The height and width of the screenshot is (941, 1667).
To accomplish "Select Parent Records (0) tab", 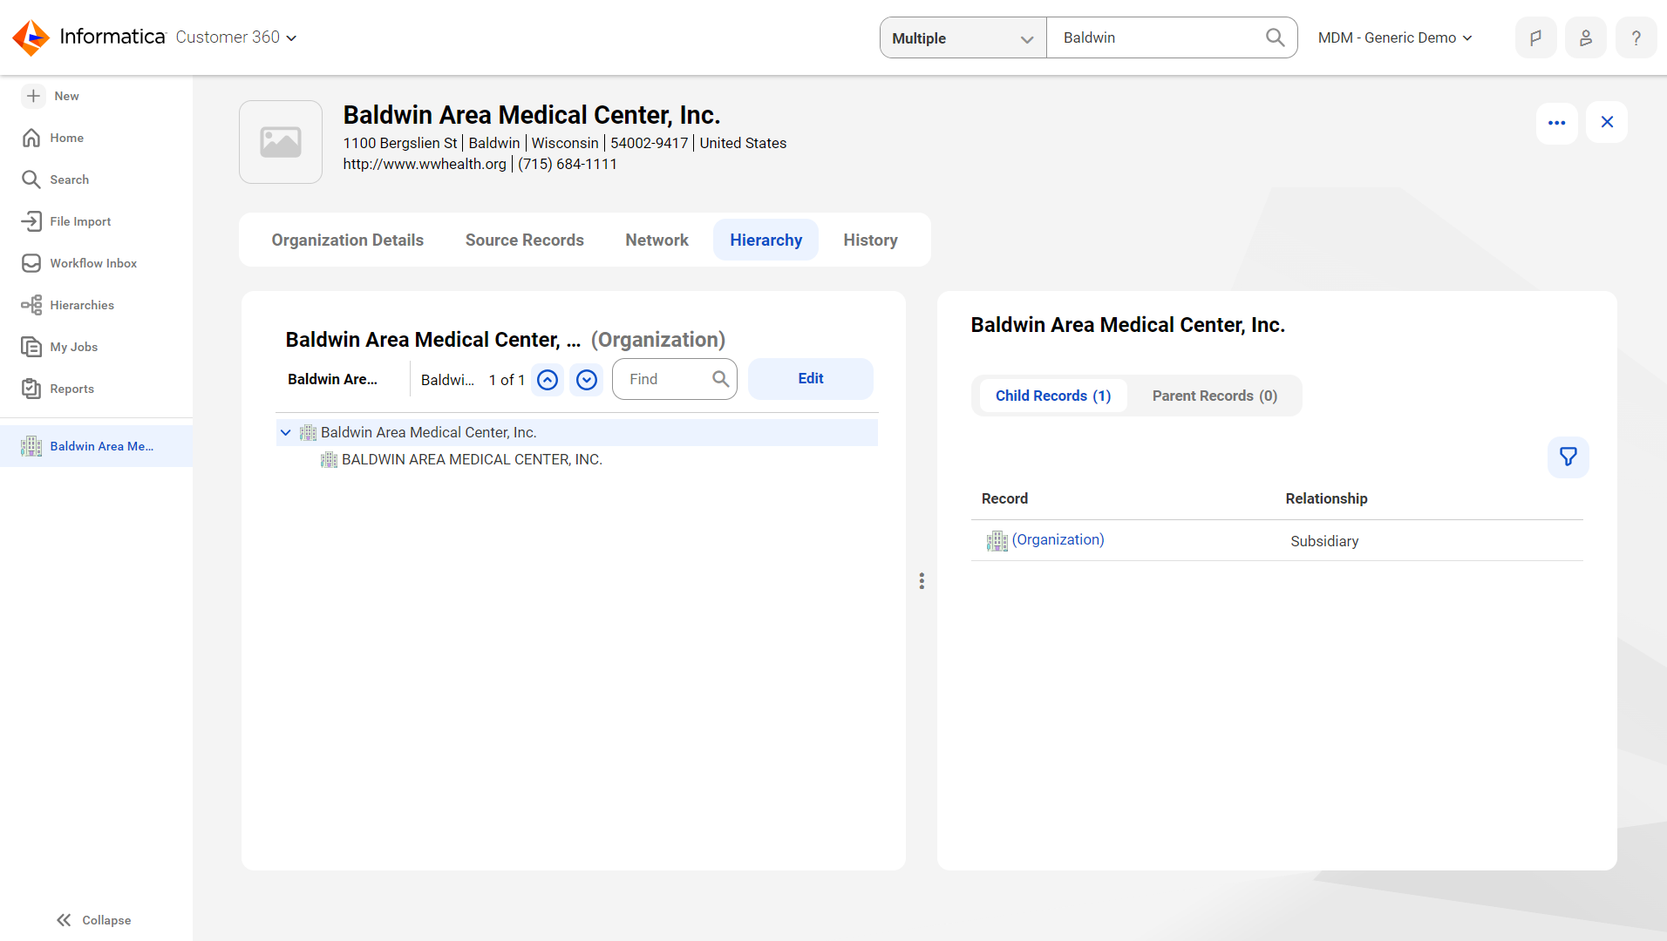I will tap(1215, 396).
